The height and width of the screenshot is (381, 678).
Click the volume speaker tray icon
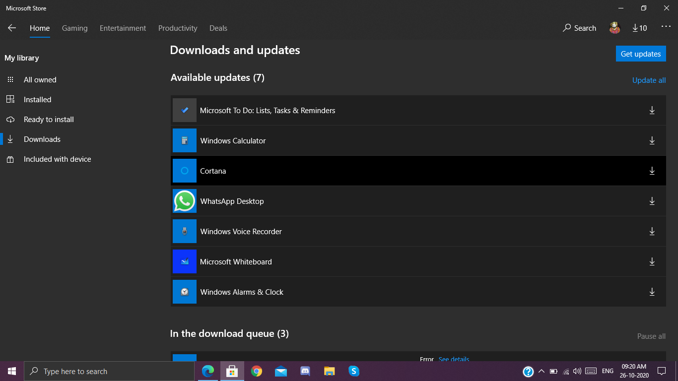(577, 371)
